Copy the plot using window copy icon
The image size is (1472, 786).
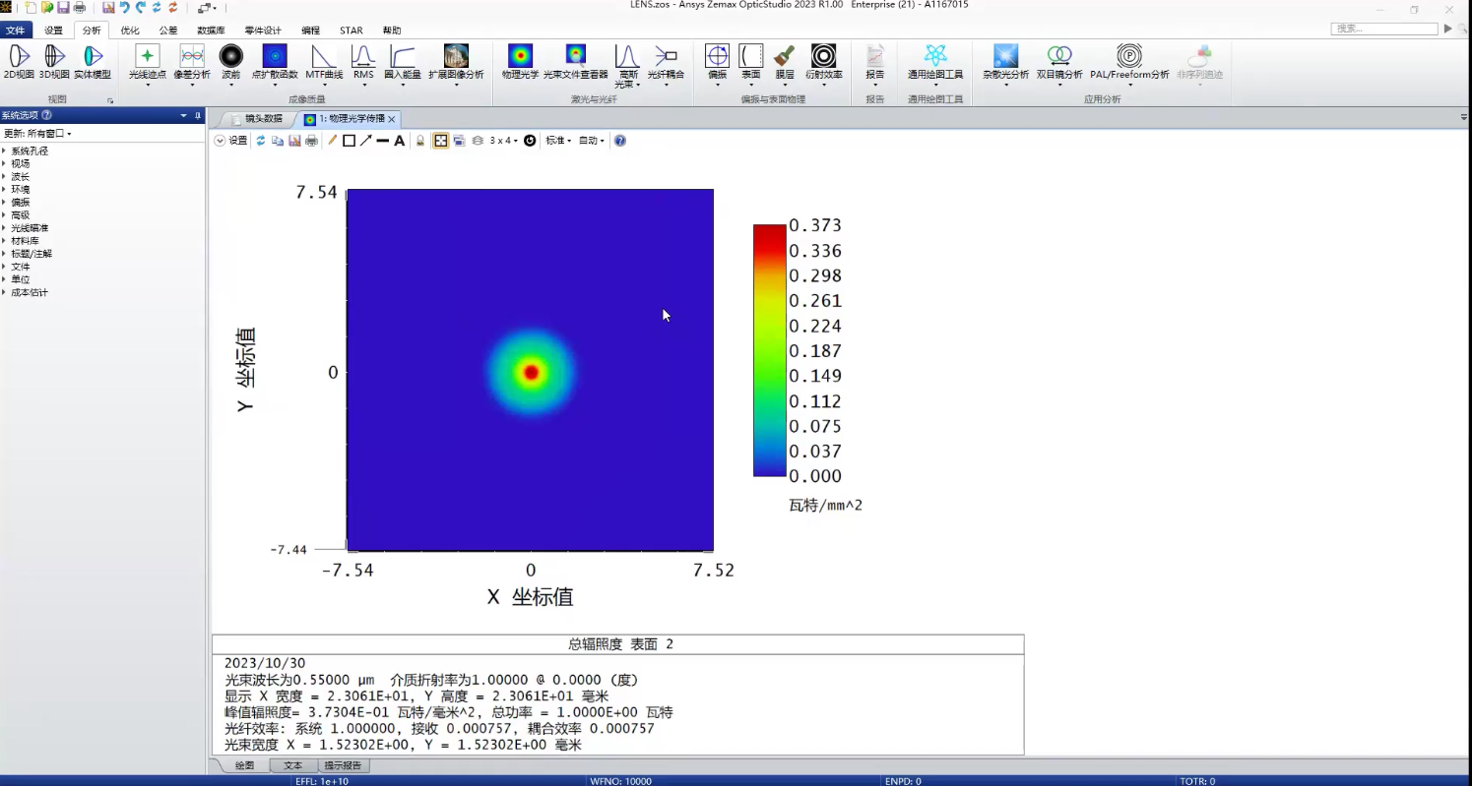(x=278, y=141)
